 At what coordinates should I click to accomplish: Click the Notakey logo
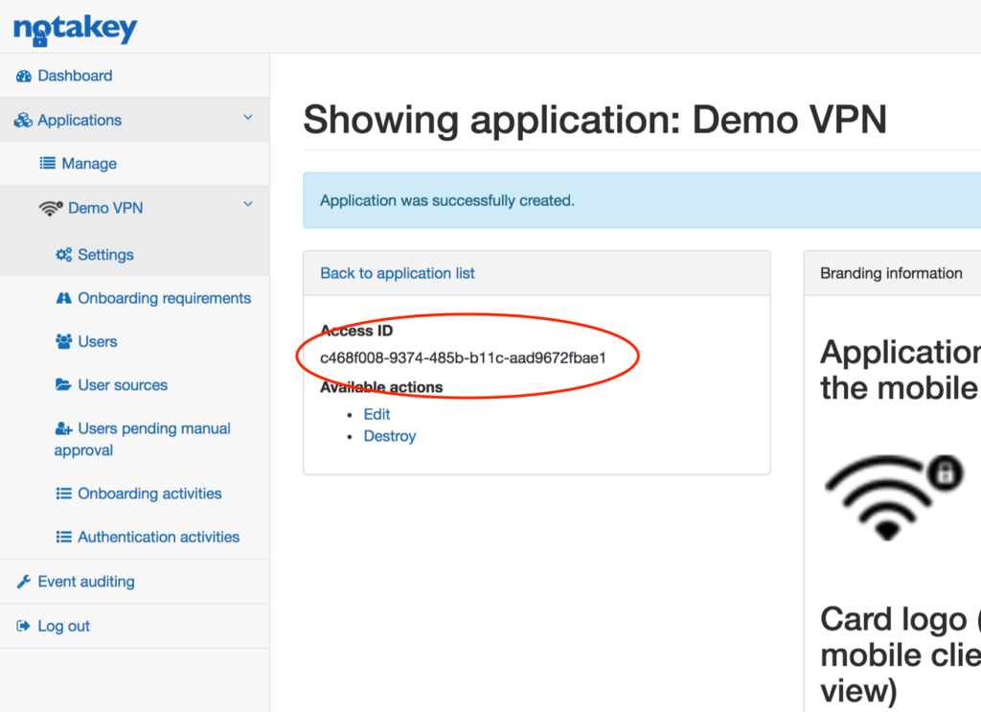point(75,28)
